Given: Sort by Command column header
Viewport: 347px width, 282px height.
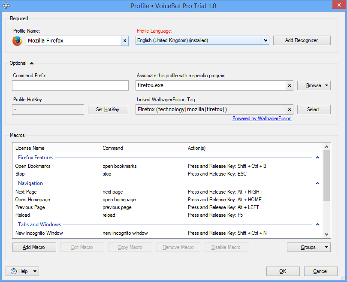Looking at the screenshot, I should click(x=142, y=148).
